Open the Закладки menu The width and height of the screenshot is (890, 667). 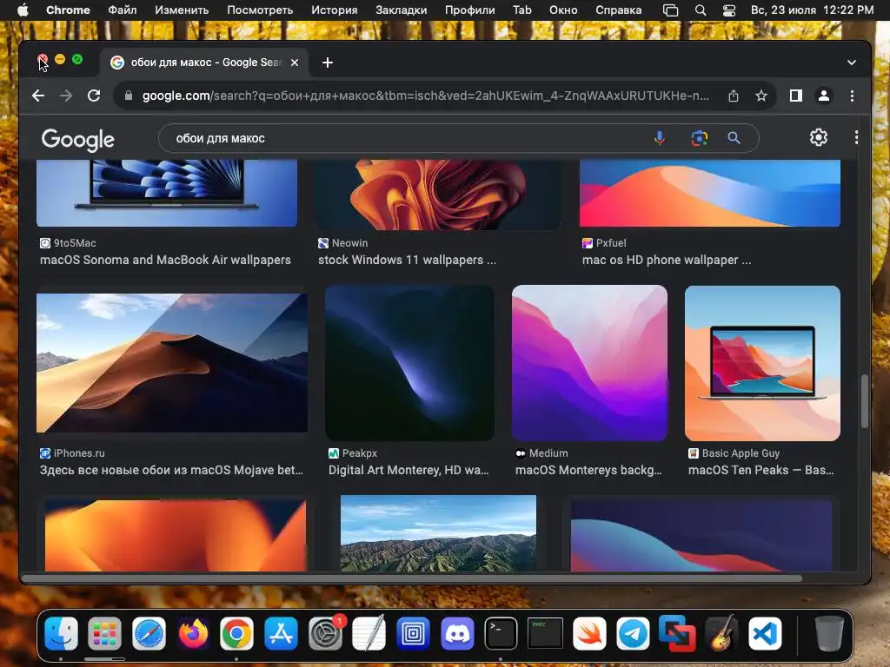402,10
